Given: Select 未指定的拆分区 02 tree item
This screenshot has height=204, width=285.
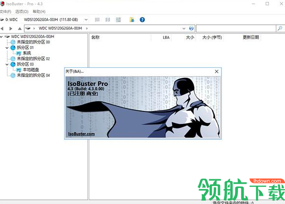Looking at the screenshot, I should pyautogui.click(x=34, y=59).
